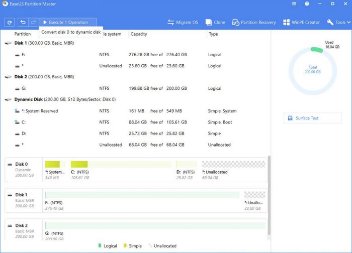Open Partition Recovery
The width and height of the screenshot is (352, 253).
click(254, 23)
